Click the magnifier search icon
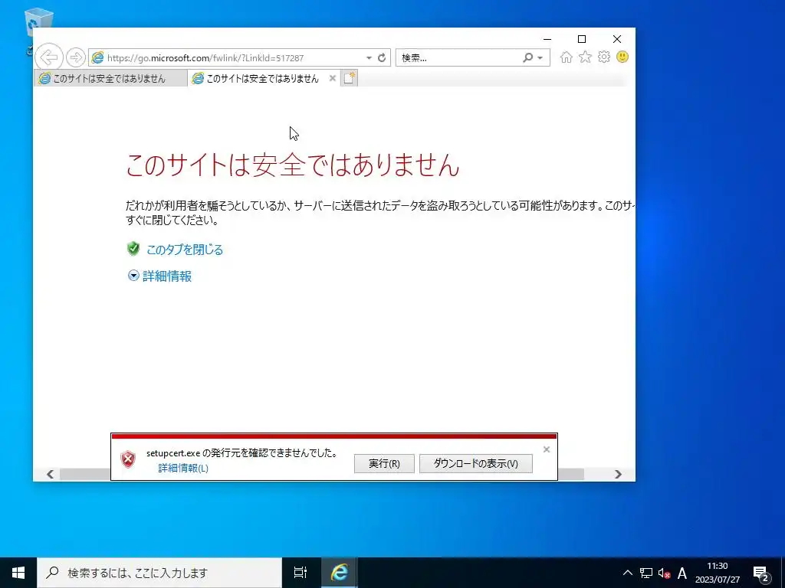Viewport: 785px width, 588px height. tap(527, 57)
